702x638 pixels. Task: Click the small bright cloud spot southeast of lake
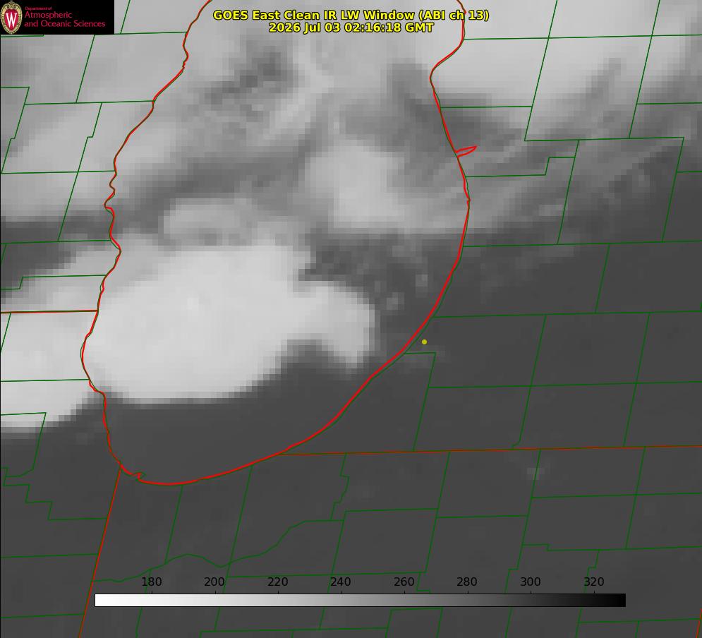pyautogui.click(x=535, y=472)
